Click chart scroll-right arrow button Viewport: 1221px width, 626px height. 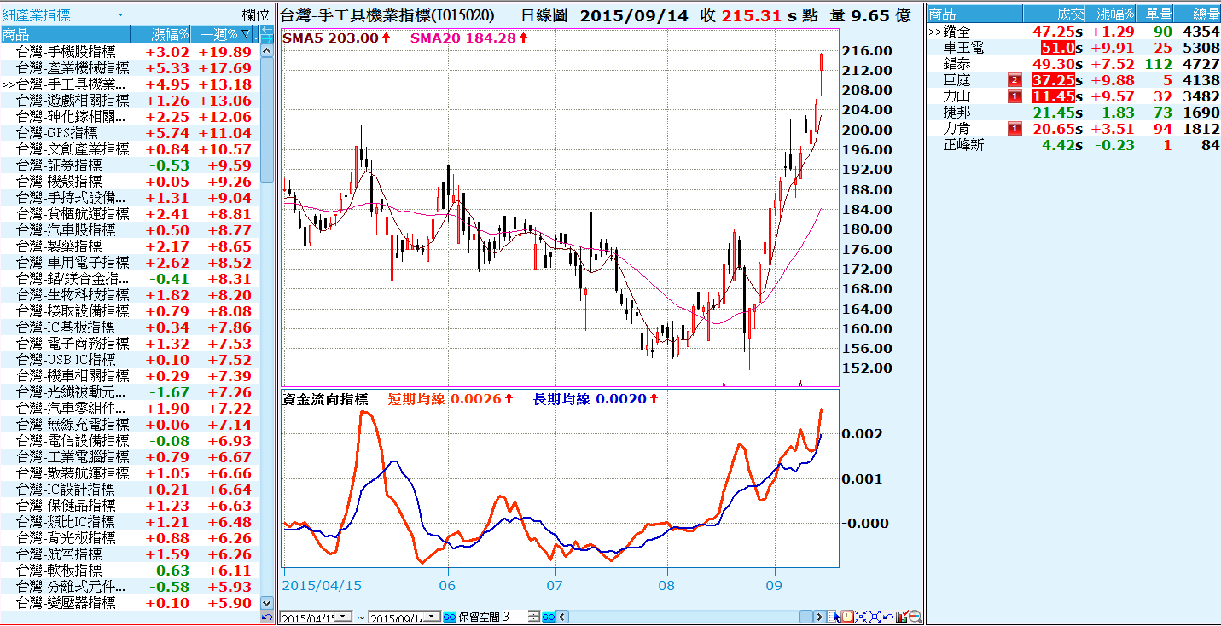pos(820,617)
